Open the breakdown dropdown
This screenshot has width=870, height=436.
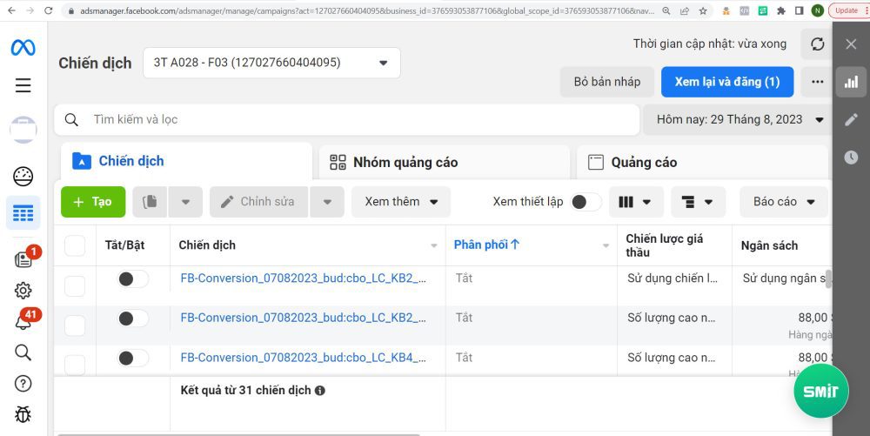click(698, 202)
